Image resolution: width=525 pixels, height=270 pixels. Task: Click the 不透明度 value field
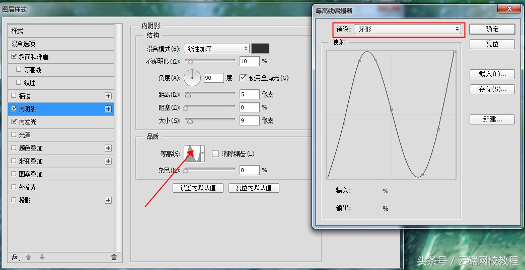(x=250, y=61)
